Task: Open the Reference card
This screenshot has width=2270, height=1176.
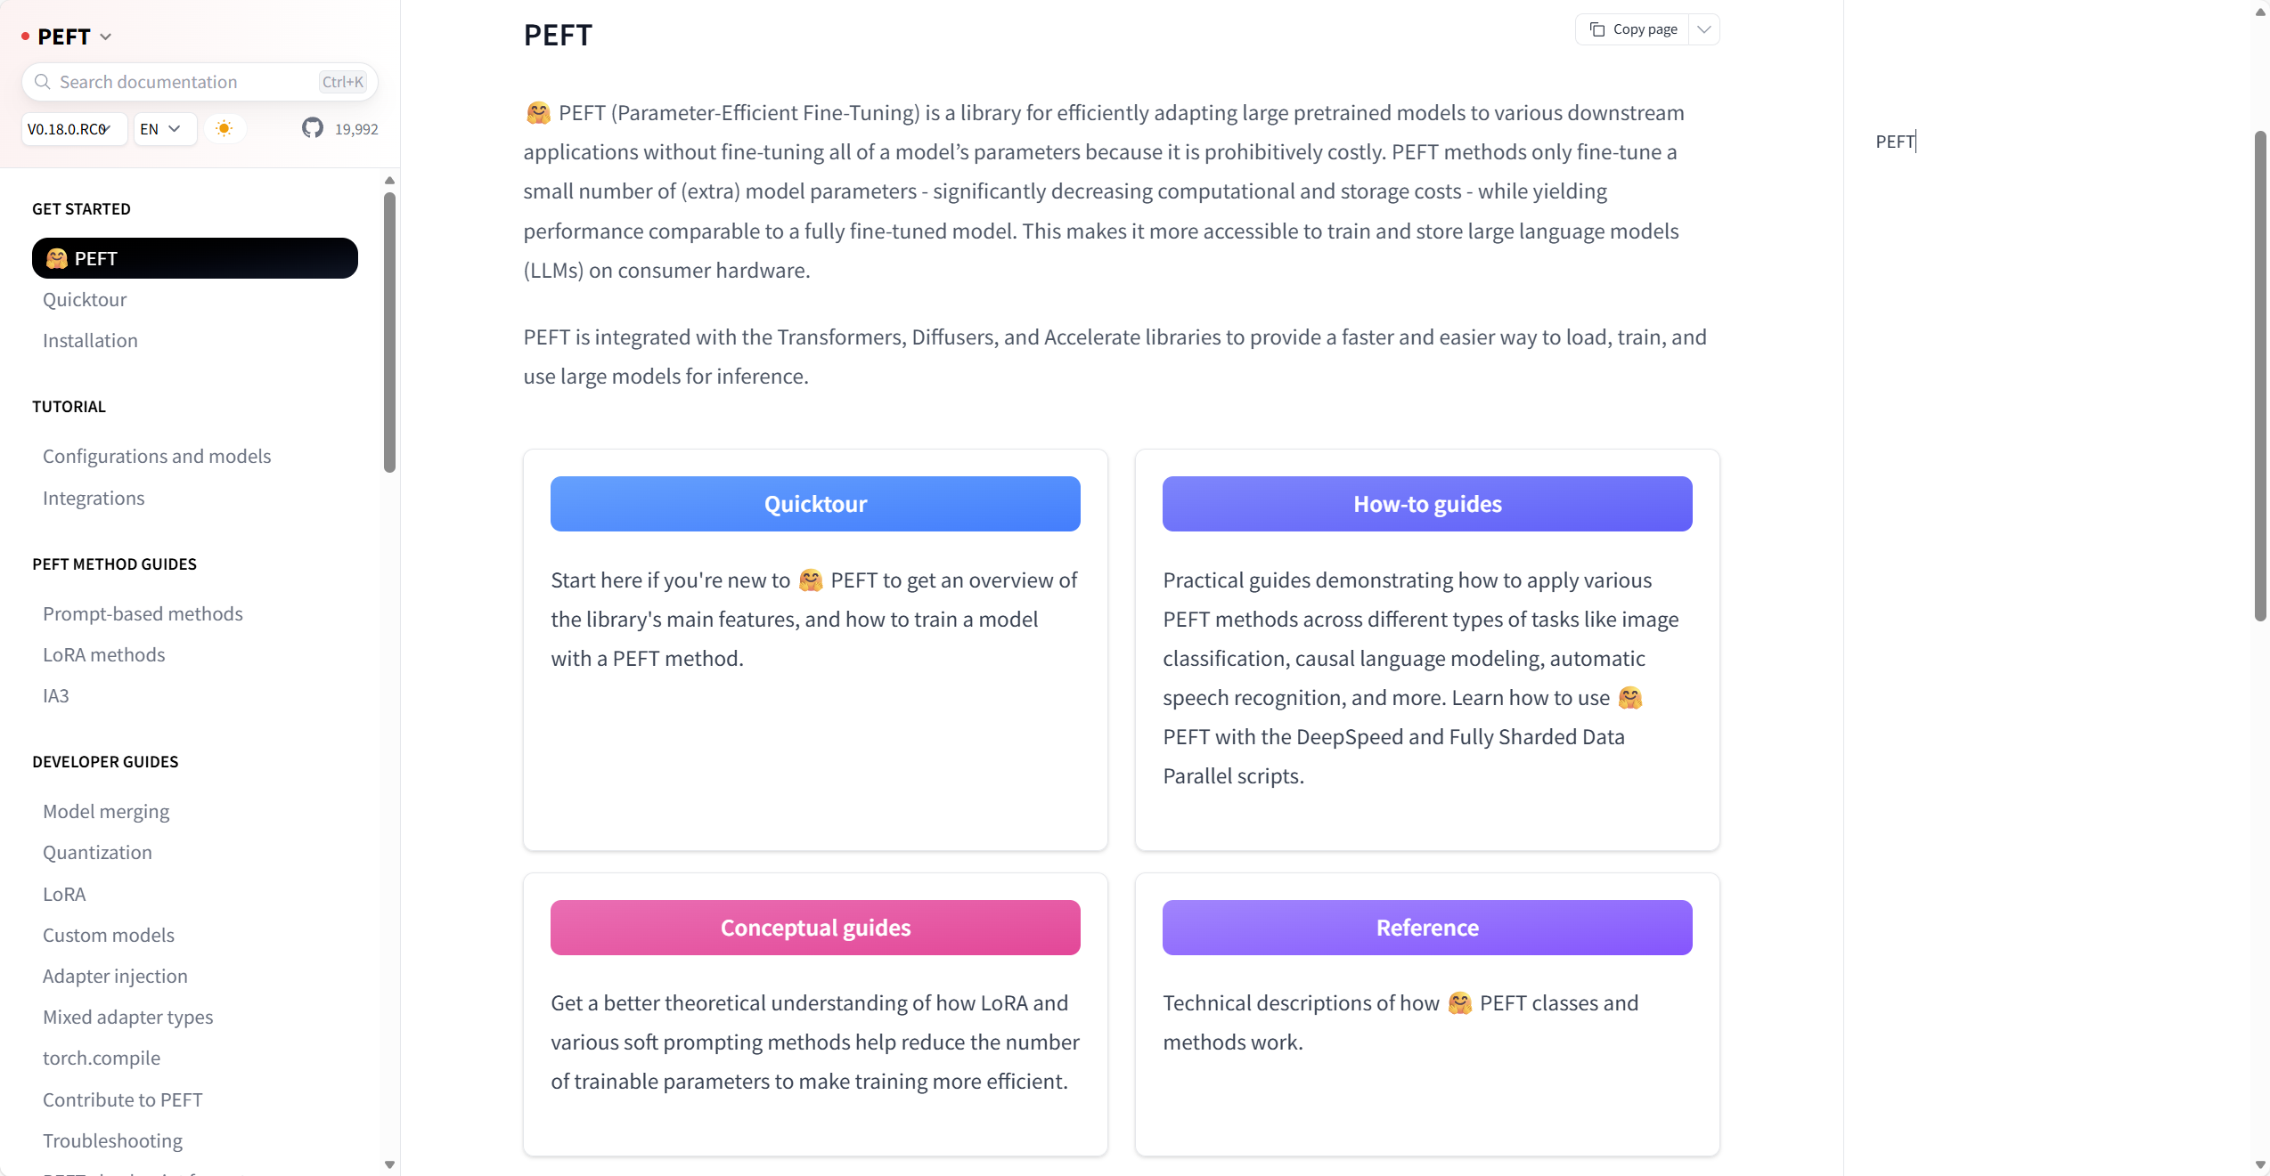Action: (x=1427, y=928)
